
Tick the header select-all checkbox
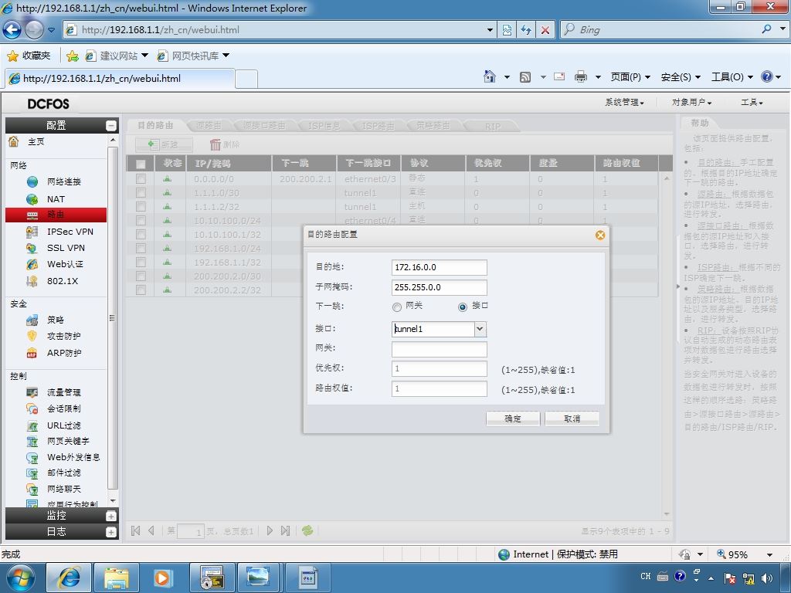pyautogui.click(x=141, y=164)
